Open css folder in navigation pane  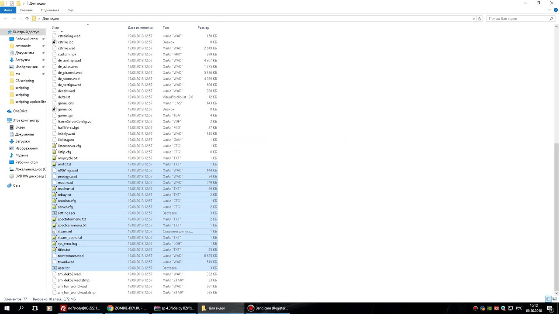[18, 74]
